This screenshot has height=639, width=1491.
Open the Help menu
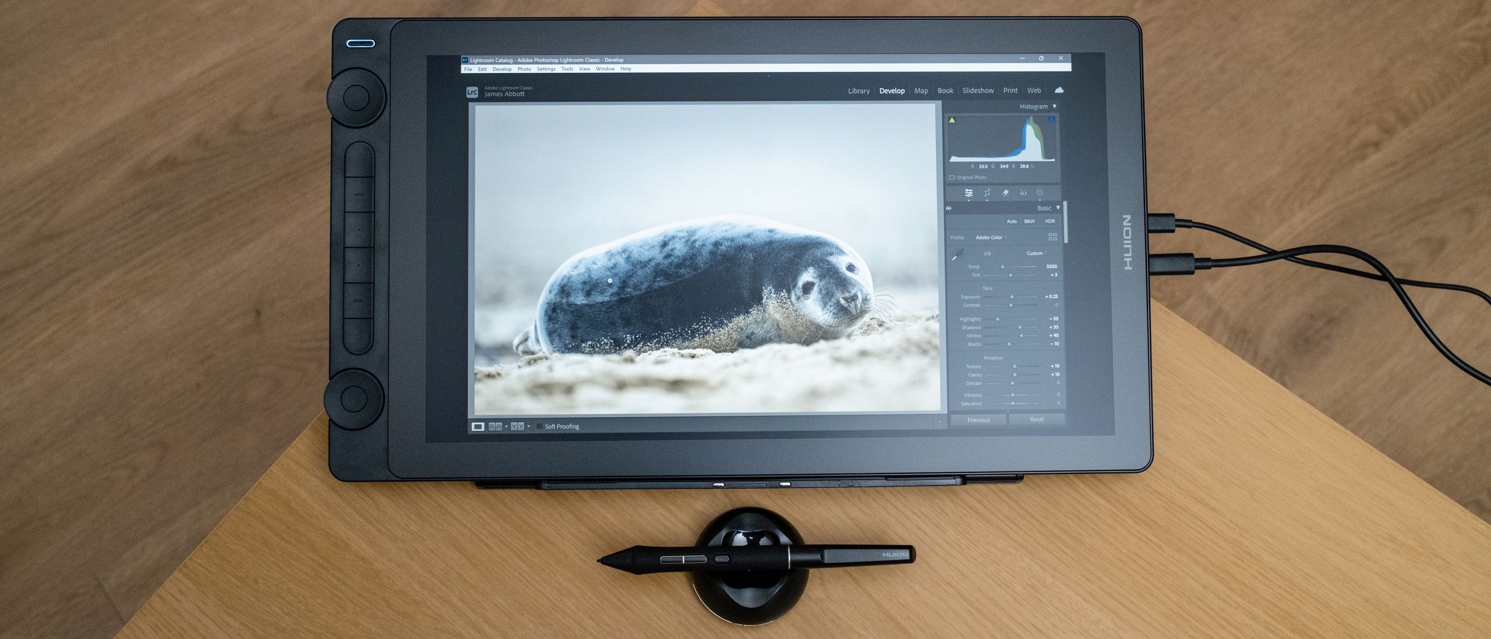coord(626,69)
